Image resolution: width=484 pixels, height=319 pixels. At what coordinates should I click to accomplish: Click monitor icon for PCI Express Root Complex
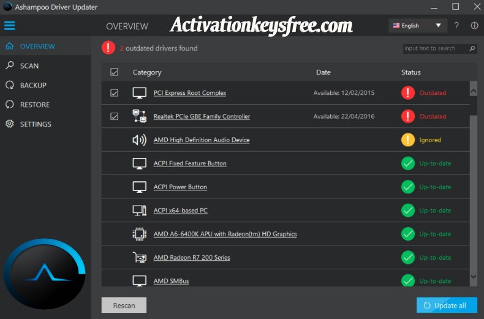[140, 93]
